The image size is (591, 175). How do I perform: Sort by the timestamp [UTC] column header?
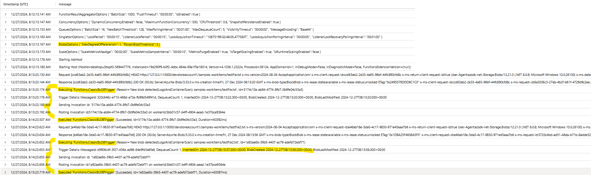pos(16,4)
